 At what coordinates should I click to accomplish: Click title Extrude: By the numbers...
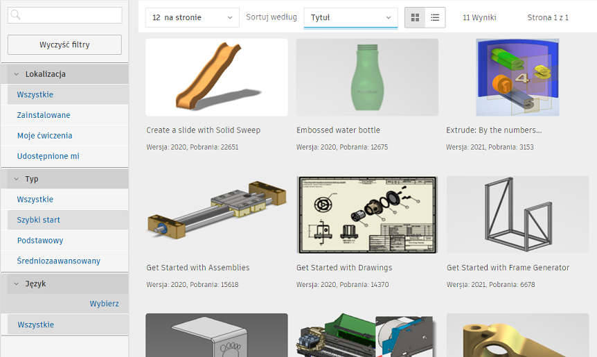click(x=494, y=130)
